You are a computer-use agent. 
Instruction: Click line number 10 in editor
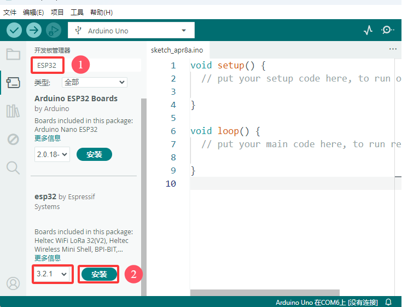[171, 184]
